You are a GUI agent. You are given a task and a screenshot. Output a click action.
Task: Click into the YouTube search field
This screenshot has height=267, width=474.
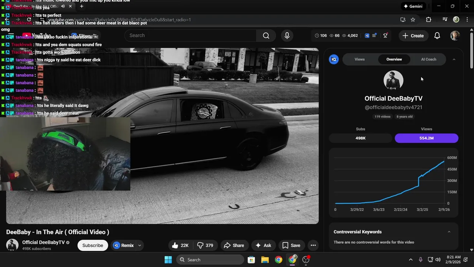(x=190, y=36)
